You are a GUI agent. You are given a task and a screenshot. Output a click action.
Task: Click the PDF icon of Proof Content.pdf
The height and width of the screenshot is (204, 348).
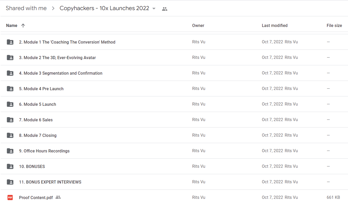click(x=10, y=198)
